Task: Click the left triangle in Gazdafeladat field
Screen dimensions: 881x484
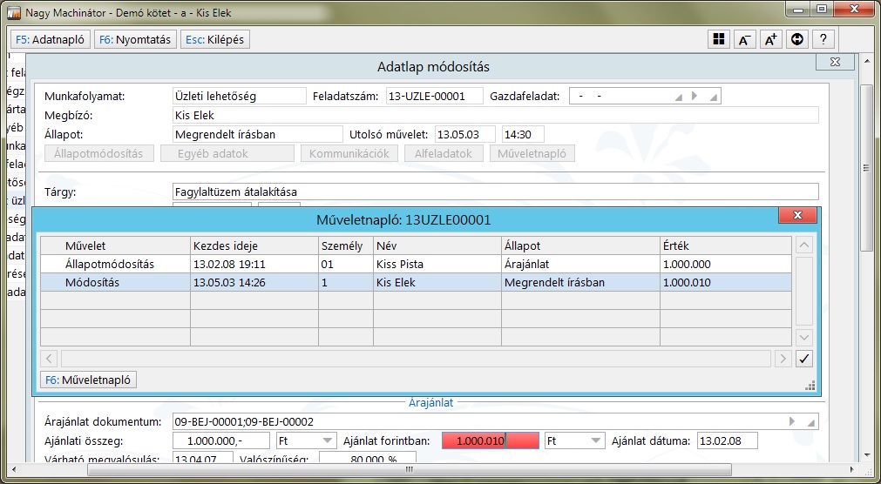Action: 679,97
